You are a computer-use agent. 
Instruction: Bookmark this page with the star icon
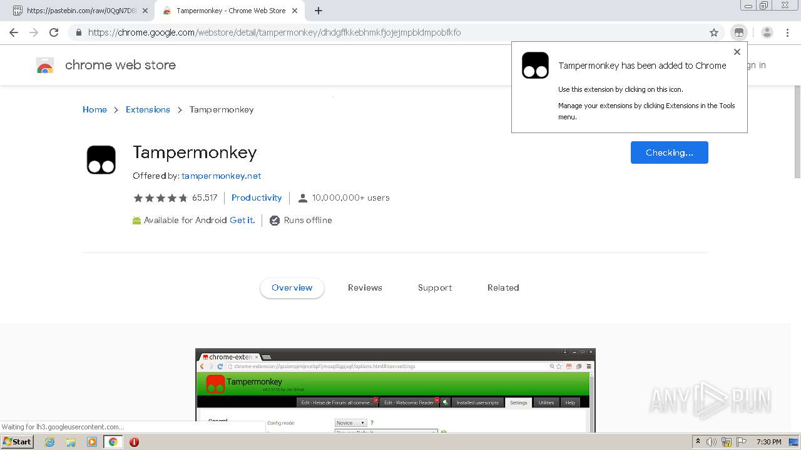pos(714,32)
